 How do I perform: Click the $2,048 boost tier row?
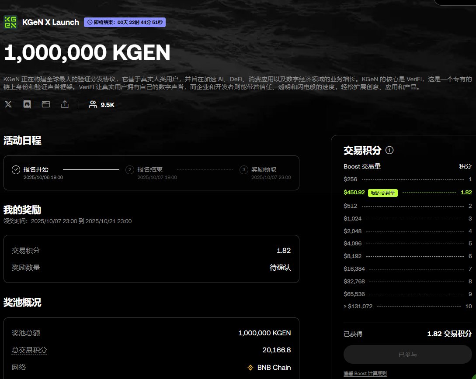click(407, 231)
